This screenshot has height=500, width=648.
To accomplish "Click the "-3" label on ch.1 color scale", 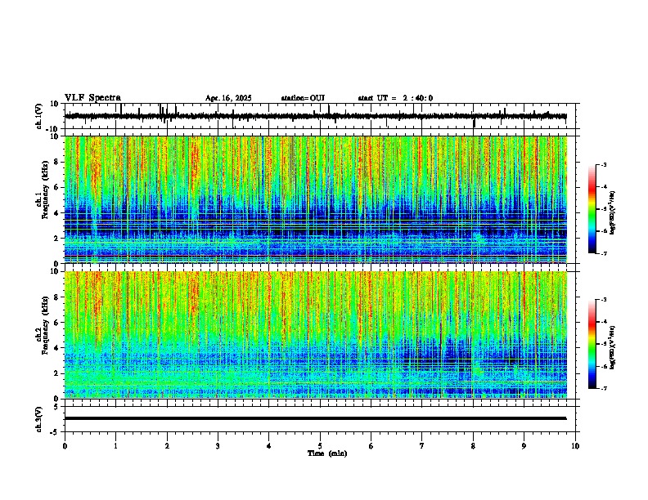I will tap(604, 164).
